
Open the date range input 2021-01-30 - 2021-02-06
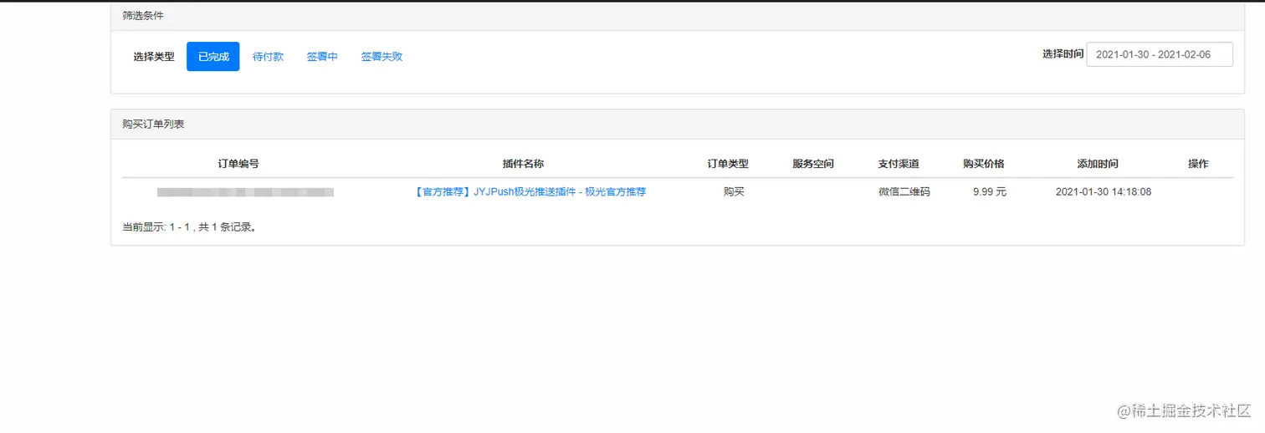pos(1159,54)
